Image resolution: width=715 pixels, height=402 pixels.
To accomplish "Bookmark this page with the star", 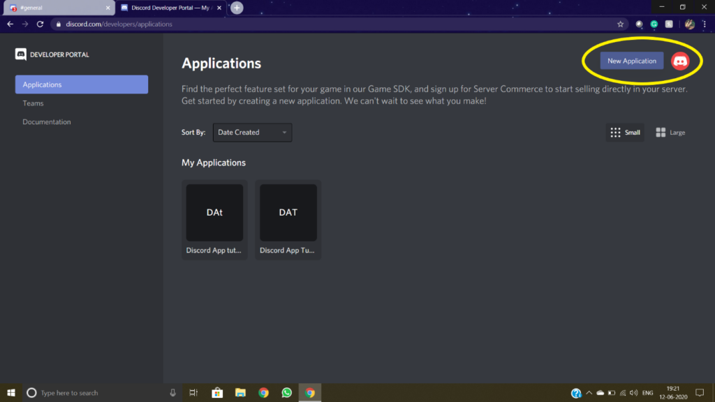I will click(x=620, y=24).
